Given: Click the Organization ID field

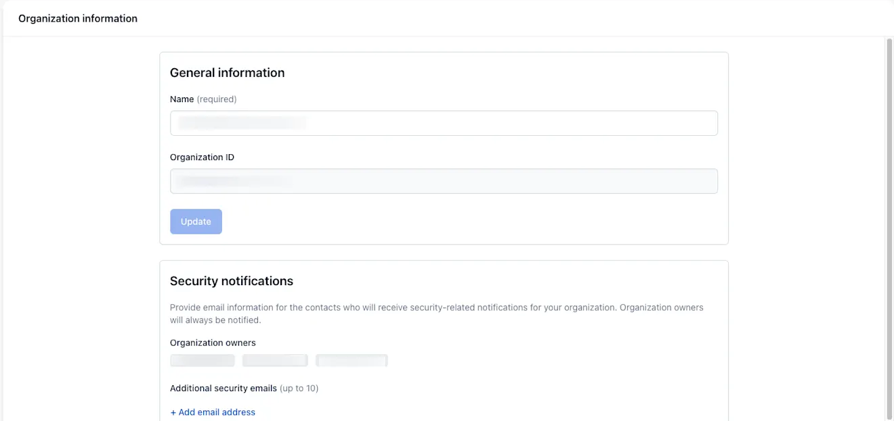Looking at the screenshot, I should click(444, 181).
